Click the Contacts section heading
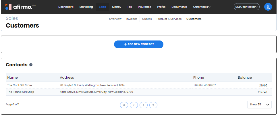 [16, 65]
